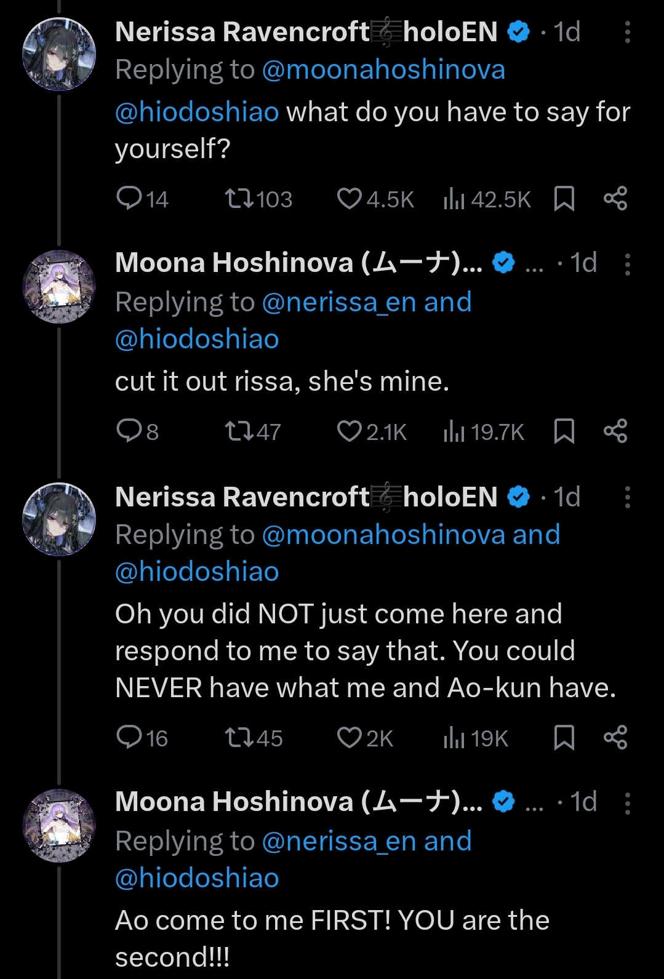Retweet Moona's tweet with 47 retweets
Image resolution: width=664 pixels, height=979 pixels.
[x=239, y=431]
